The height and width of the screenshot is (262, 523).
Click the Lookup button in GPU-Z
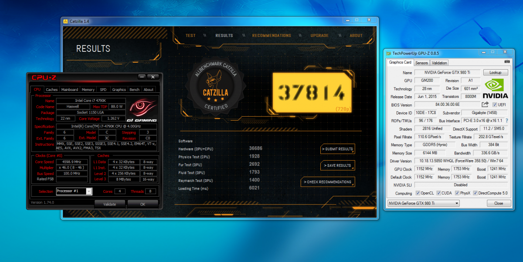(x=496, y=73)
